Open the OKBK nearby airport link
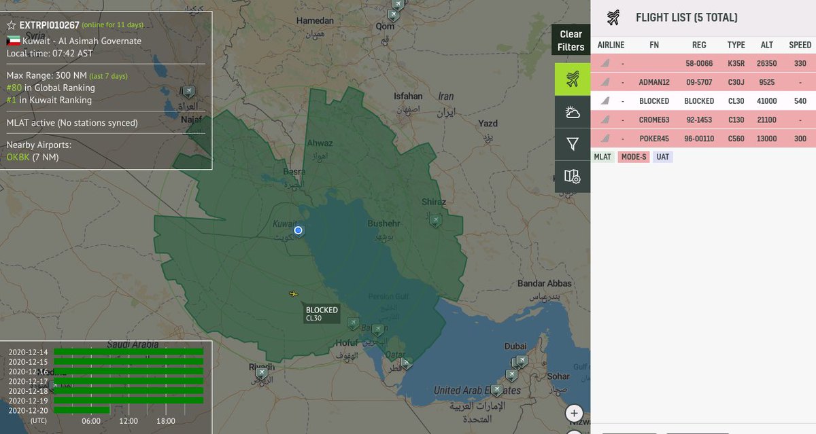The width and height of the screenshot is (816, 434). [x=18, y=158]
